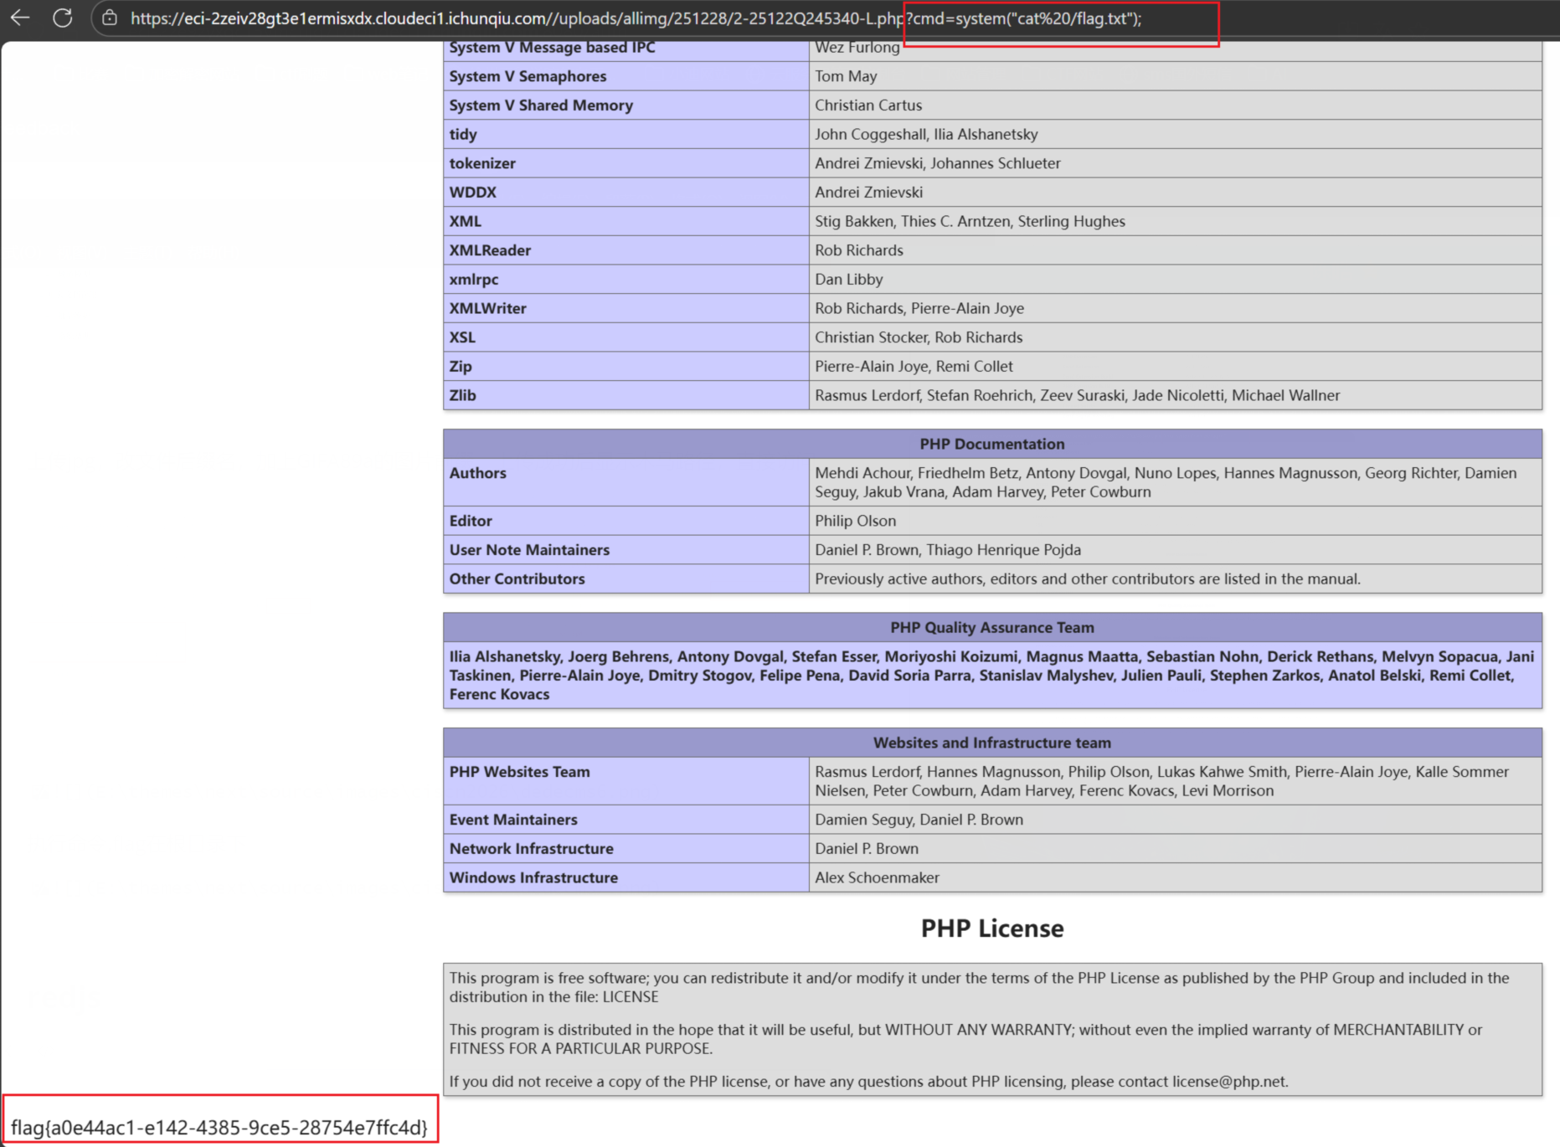Click the Zlib row label
The width and height of the screenshot is (1560, 1147).
pos(462,395)
